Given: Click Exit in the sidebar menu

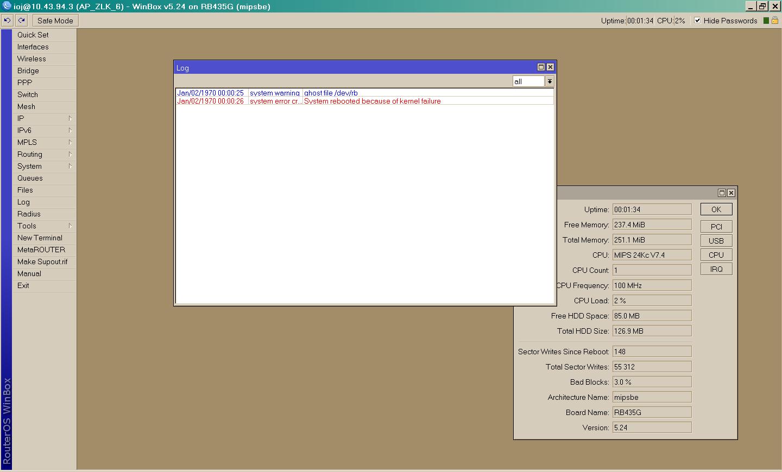Looking at the screenshot, I should pos(44,285).
